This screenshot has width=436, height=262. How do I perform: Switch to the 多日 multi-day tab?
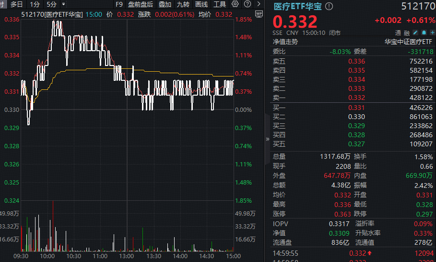(17, 4)
